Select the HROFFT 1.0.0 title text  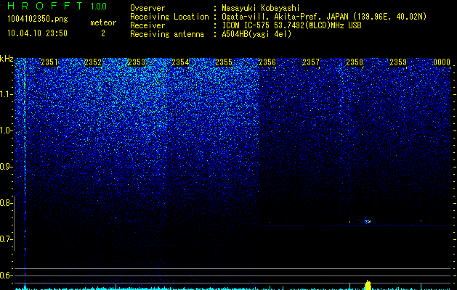tap(57, 6)
